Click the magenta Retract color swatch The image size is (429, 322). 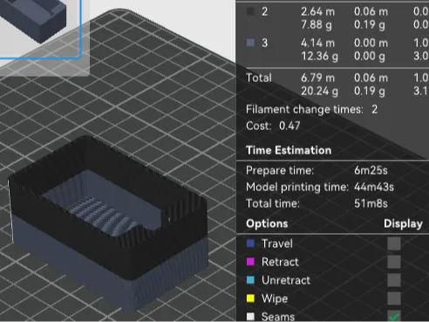pyautogui.click(x=250, y=262)
